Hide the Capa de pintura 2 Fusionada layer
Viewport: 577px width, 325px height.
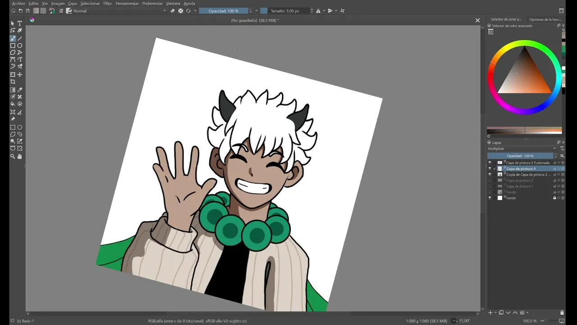[x=490, y=162]
